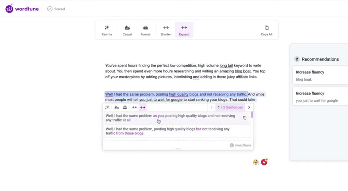Click underlined word 'and' in first paragraph

(196, 77)
